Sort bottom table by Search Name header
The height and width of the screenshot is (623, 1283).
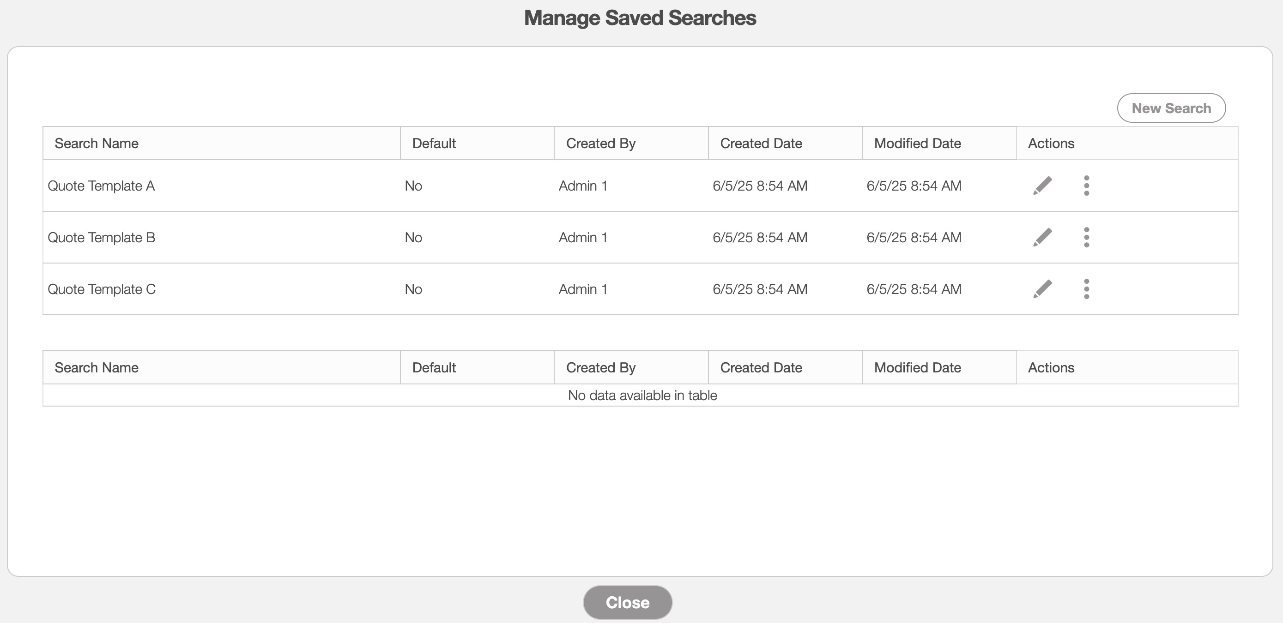(97, 368)
